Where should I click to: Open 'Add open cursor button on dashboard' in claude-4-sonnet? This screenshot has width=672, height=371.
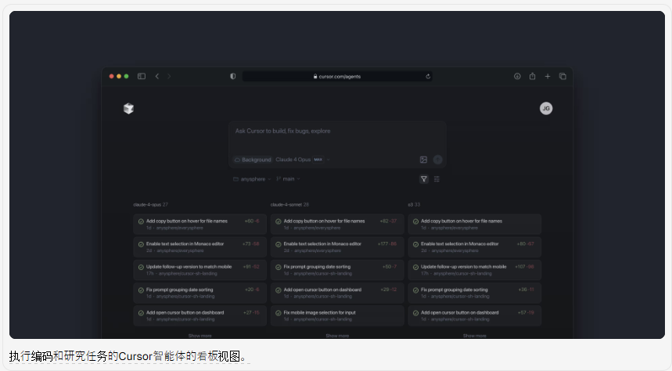coord(337,293)
